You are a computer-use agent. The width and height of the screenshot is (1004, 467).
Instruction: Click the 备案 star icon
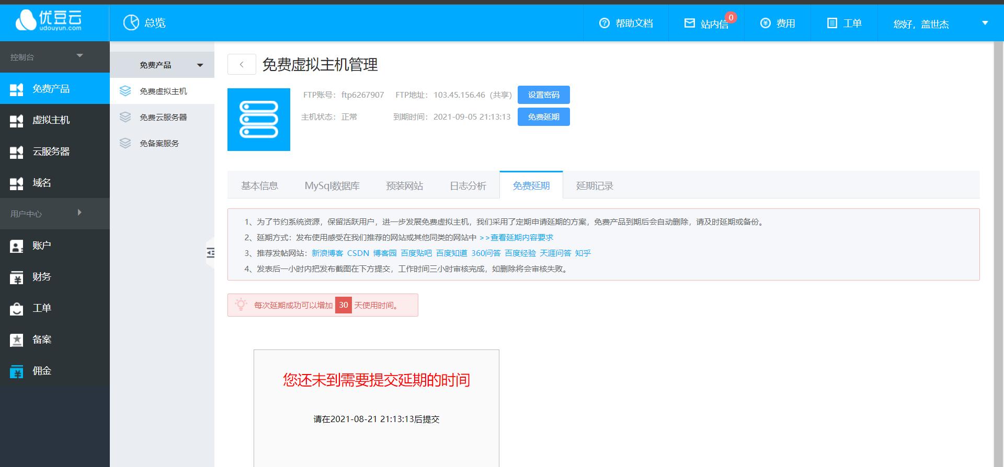[x=17, y=340]
